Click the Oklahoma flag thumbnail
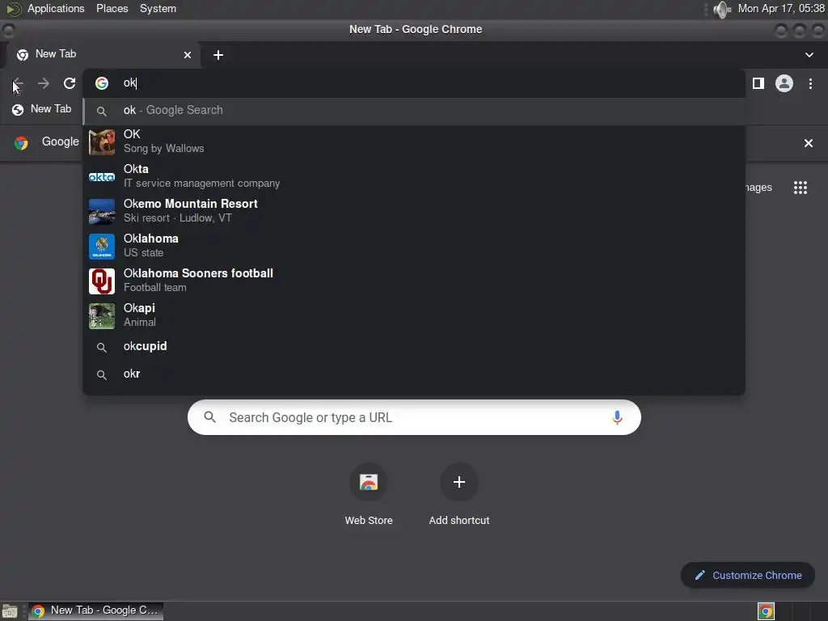Viewport: 828px width, 621px height. 101,247
